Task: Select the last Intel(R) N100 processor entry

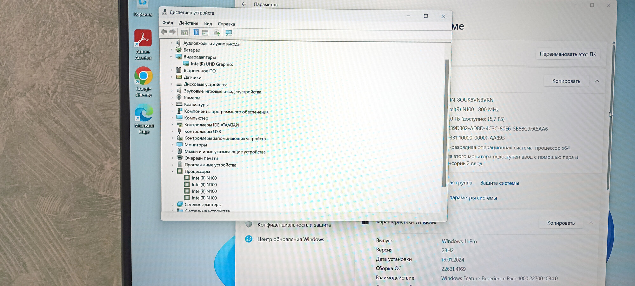Action: tap(204, 198)
